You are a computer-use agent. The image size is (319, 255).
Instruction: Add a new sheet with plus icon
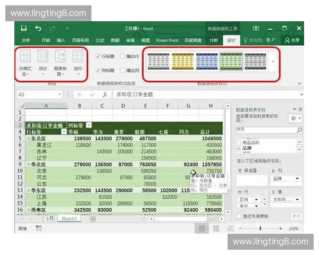[x=93, y=219]
